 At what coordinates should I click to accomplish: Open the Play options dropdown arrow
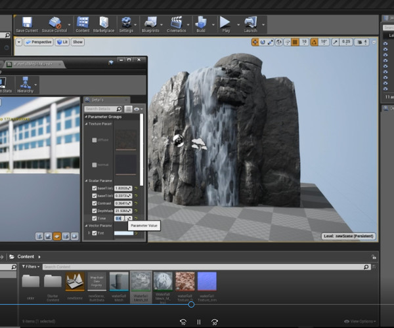point(238,24)
